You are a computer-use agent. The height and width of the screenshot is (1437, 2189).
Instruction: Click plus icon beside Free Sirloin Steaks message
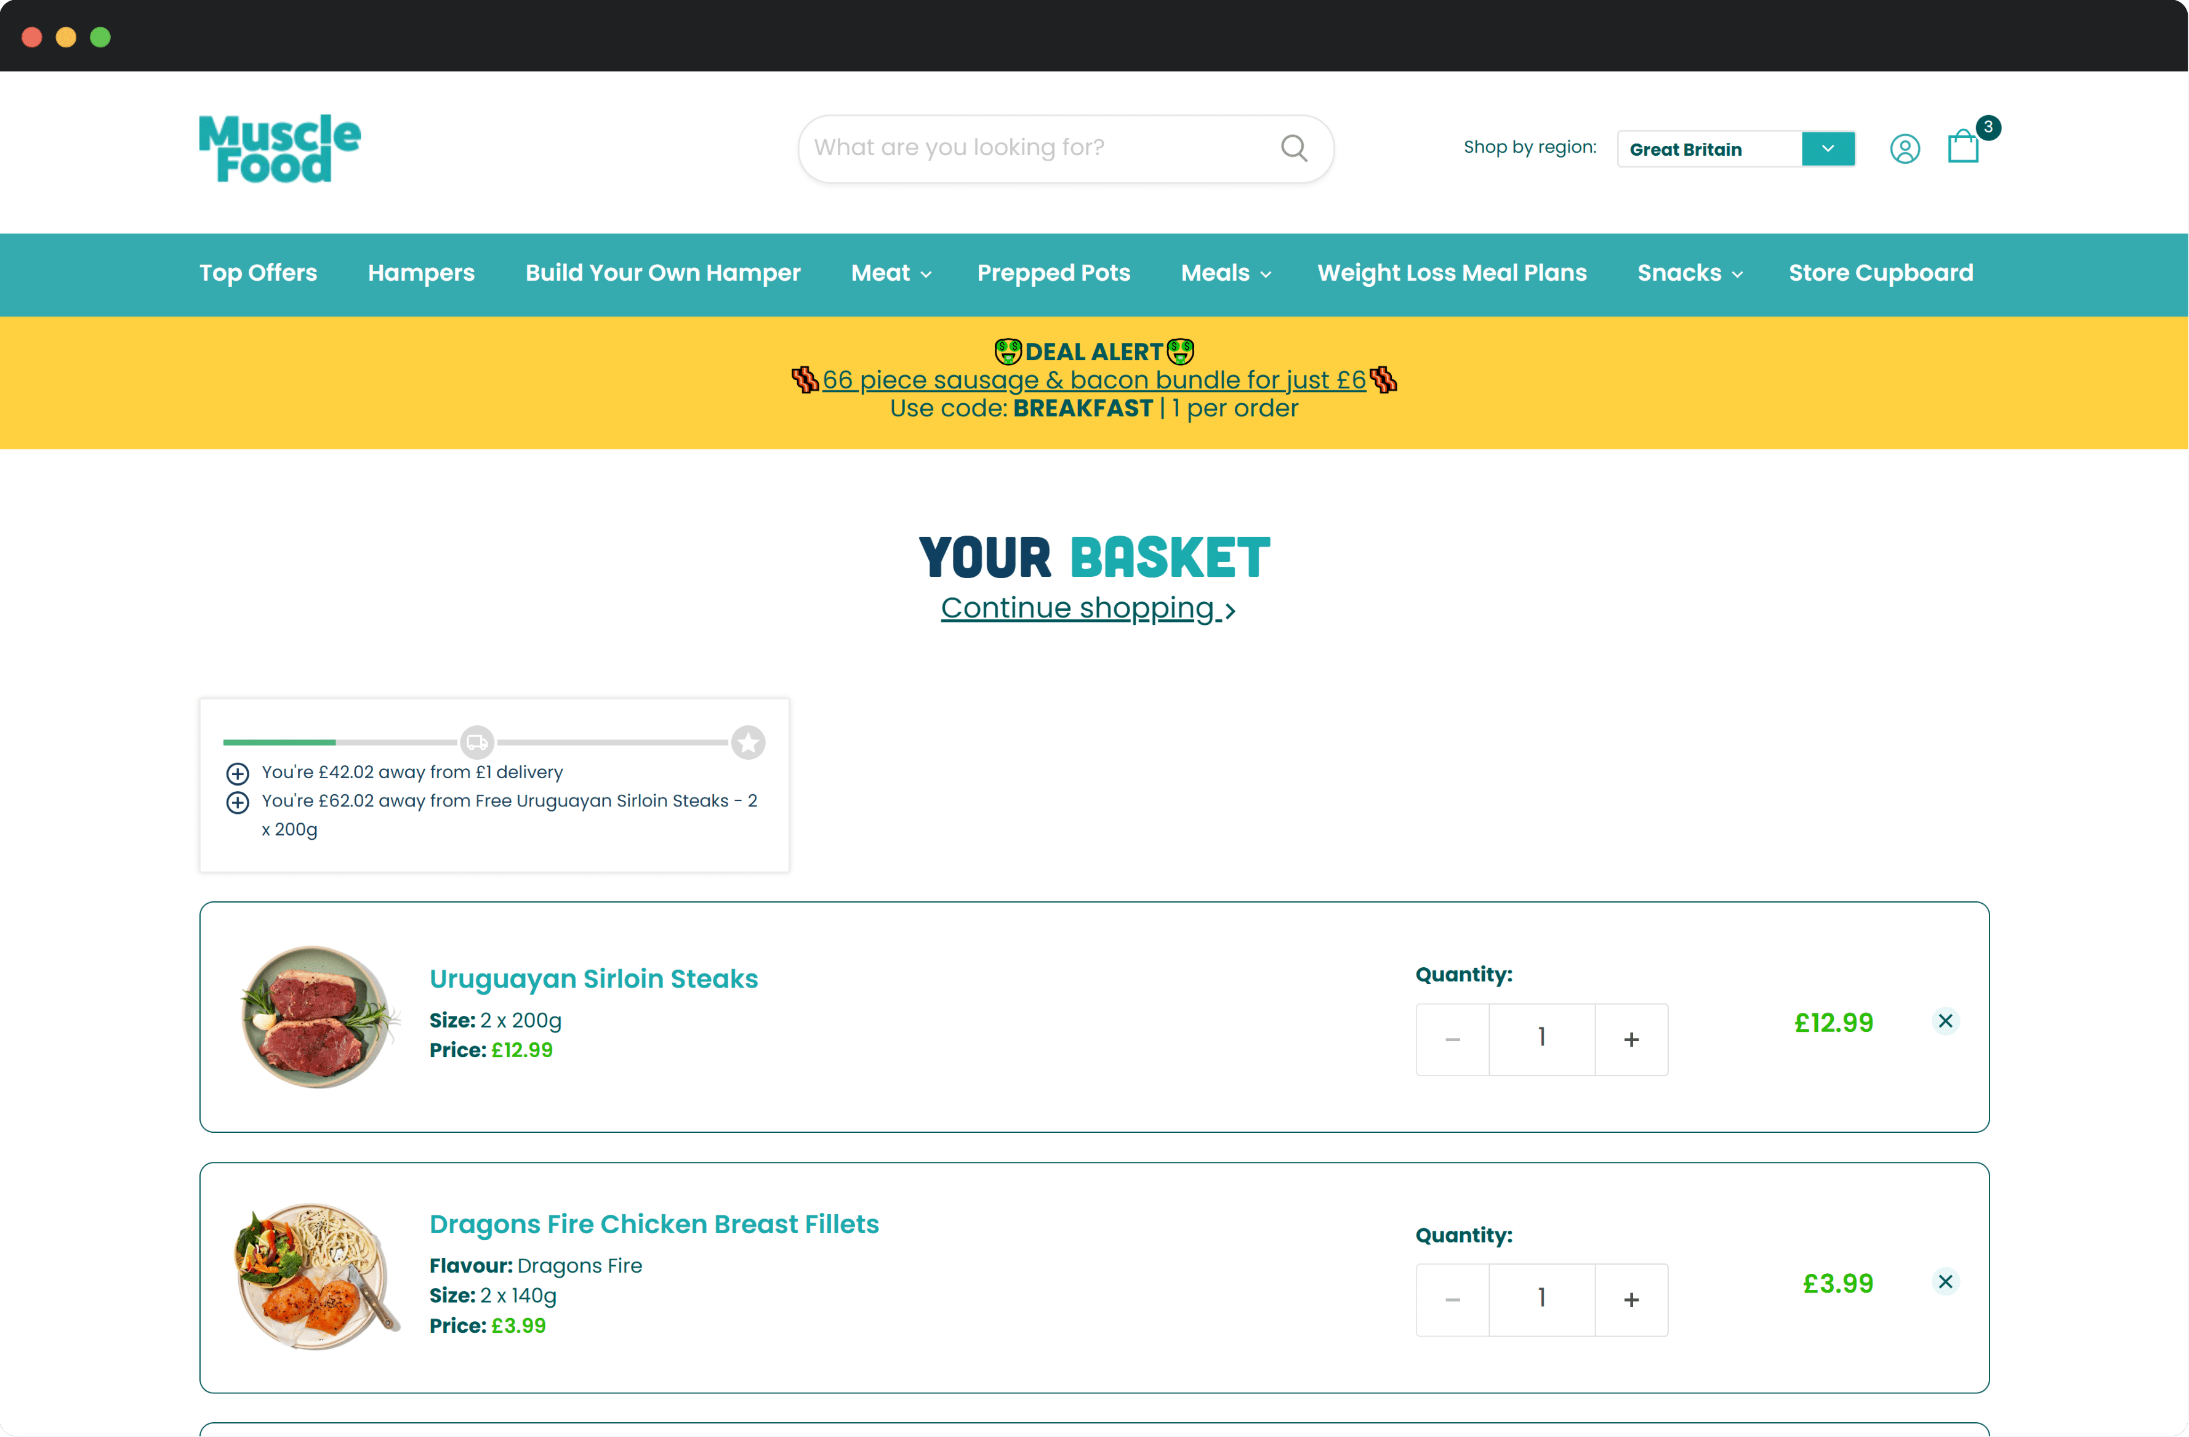[237, 802]
